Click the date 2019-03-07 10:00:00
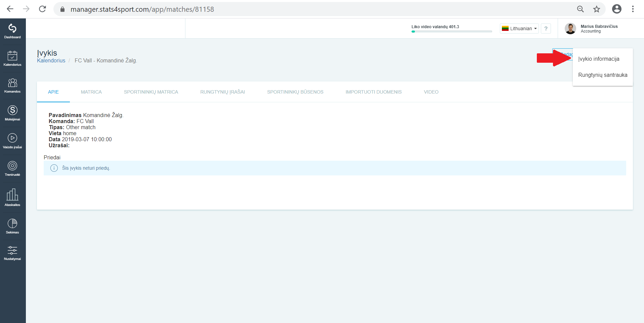 click(x=87, y=140)
